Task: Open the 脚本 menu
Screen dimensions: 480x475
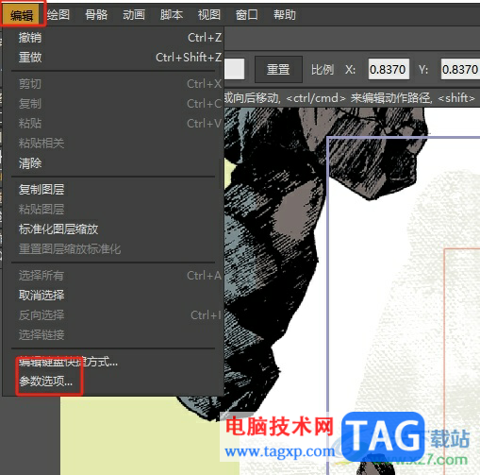Action: click(172, 15)
